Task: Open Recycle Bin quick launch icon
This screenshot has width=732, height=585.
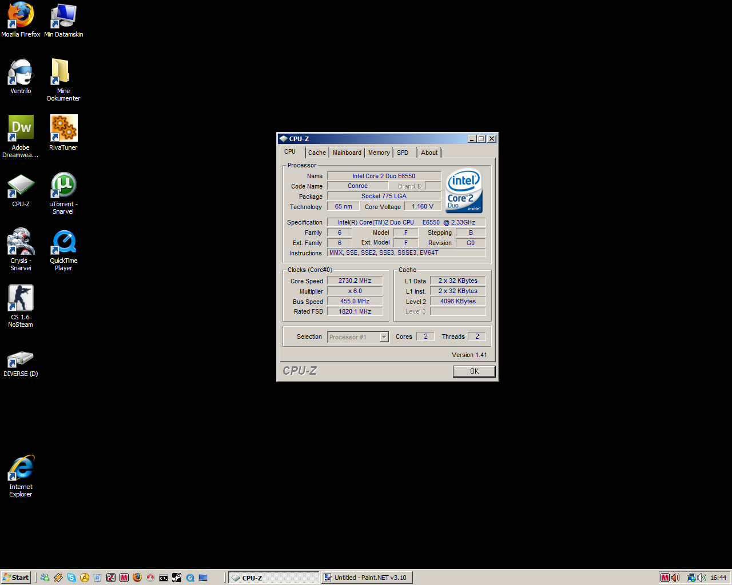Action: click(x=97, y=578)
